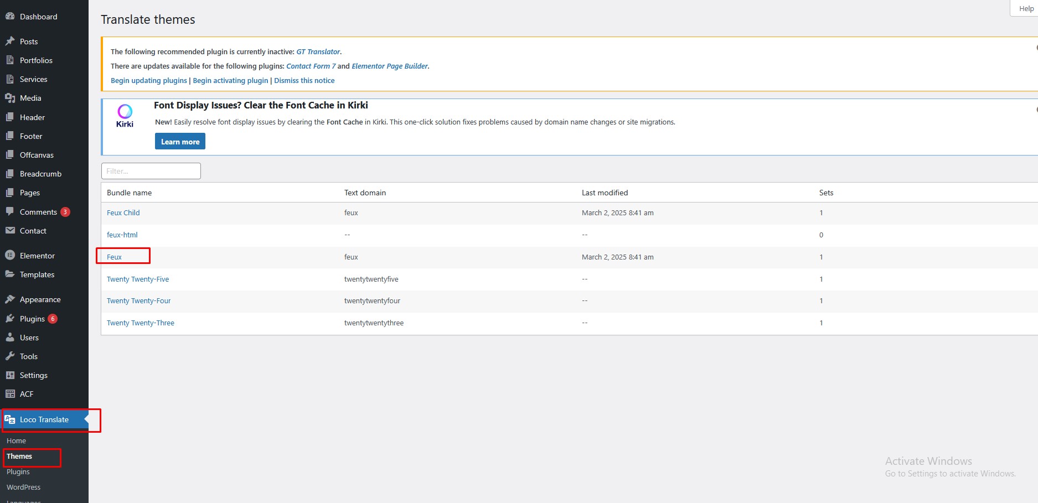Open the Help dropdown tab
The image size is (1038, 503).
point(1026,8)
